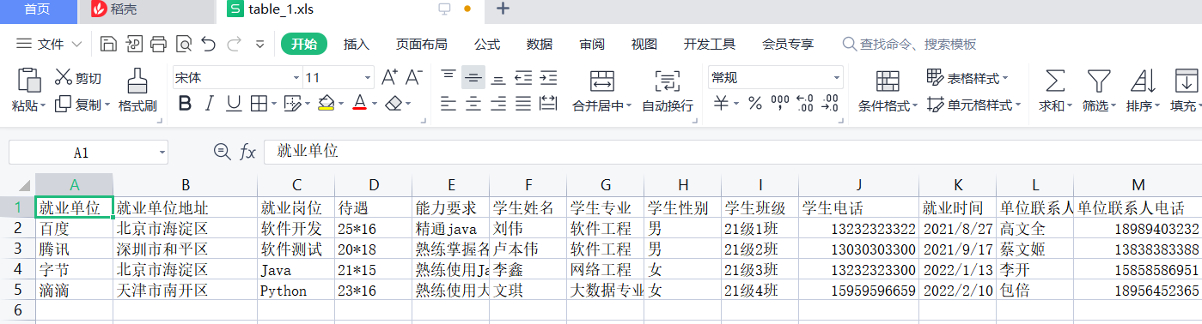Toggle distributed alignment icon
Viewport: 1202px width, 324px height.
click(548, 104)
